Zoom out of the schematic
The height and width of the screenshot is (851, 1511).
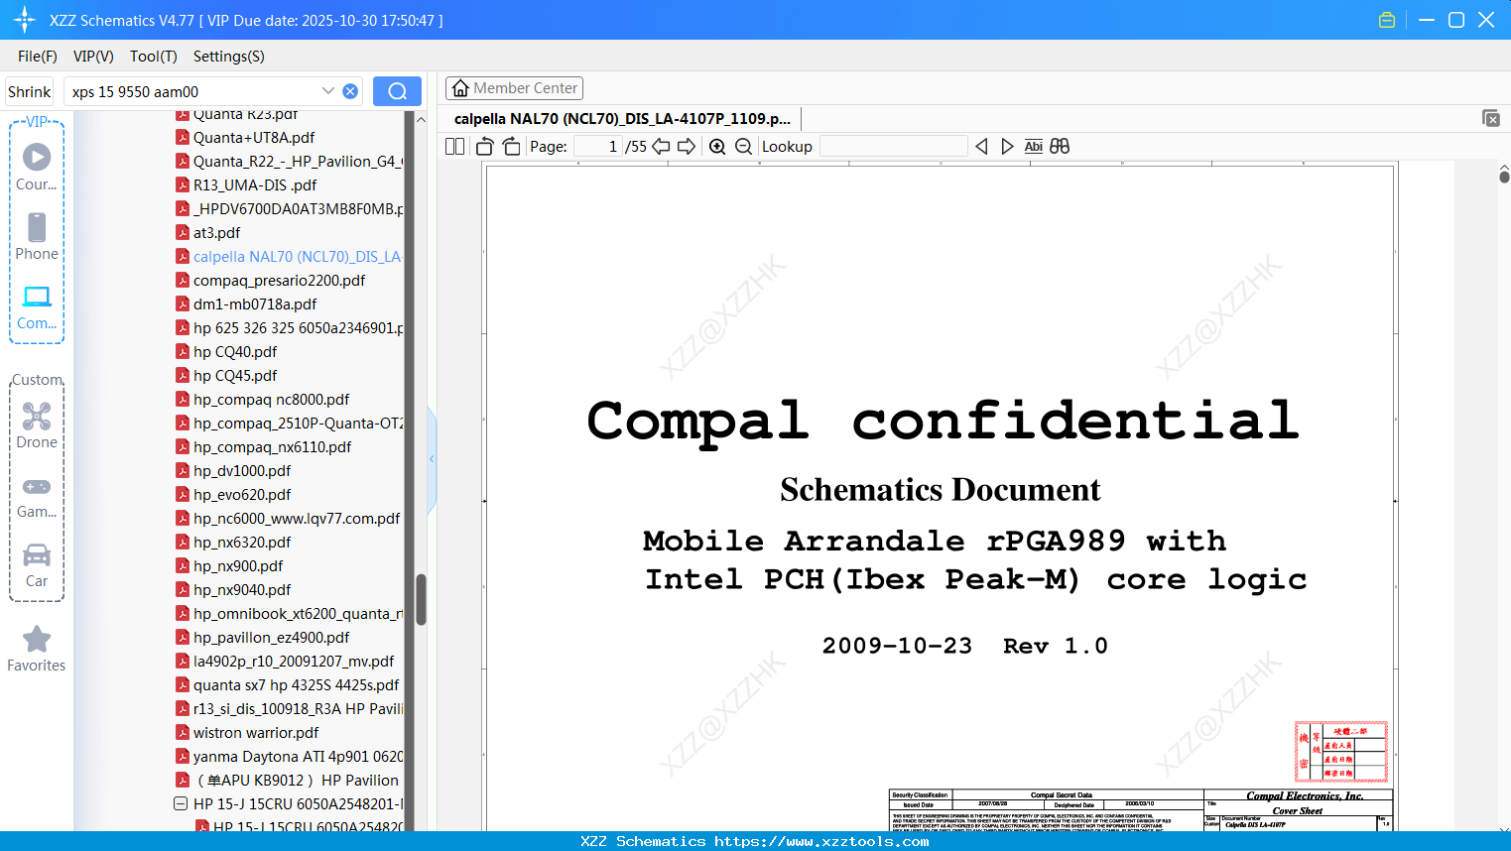(743, 147)
